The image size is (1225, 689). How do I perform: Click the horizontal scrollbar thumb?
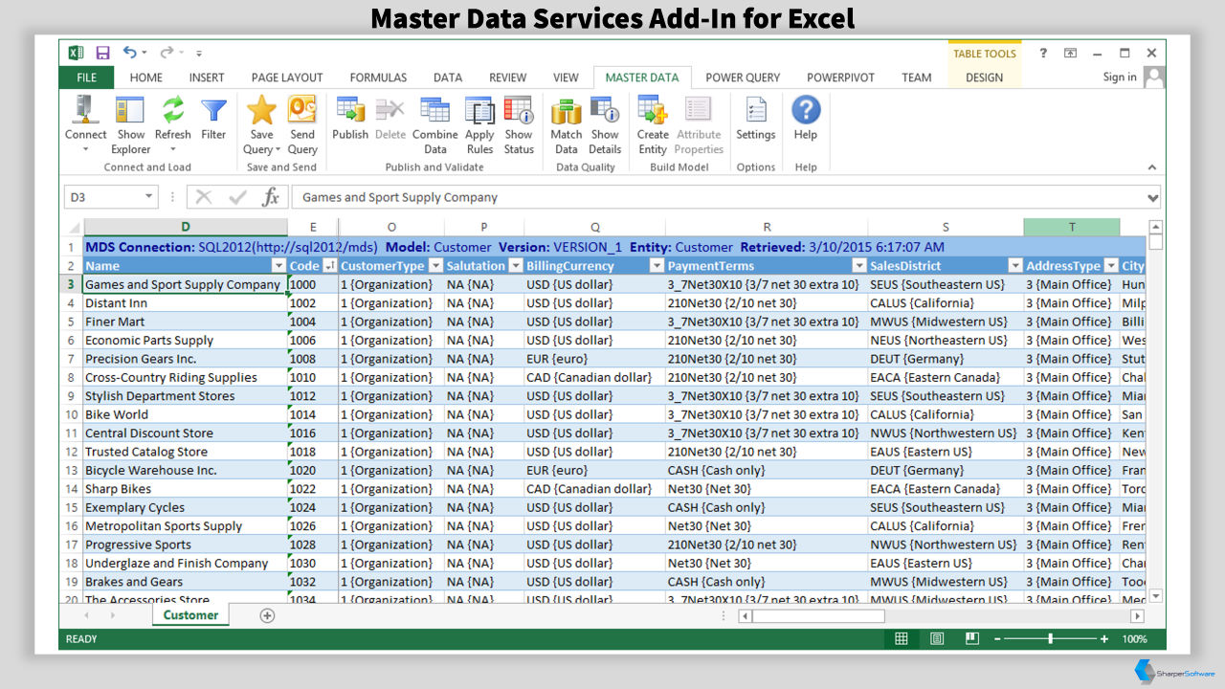tap(818, 616)
